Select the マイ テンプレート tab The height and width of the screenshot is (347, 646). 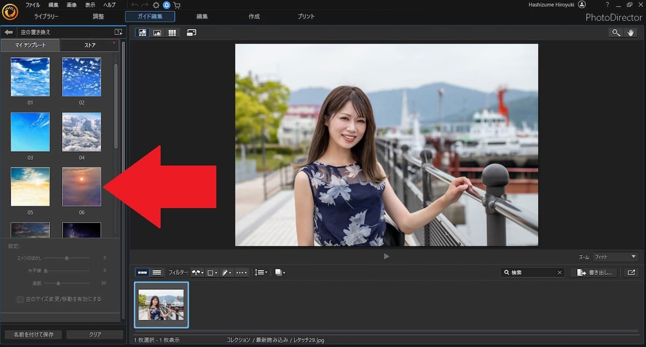[30, 45]
